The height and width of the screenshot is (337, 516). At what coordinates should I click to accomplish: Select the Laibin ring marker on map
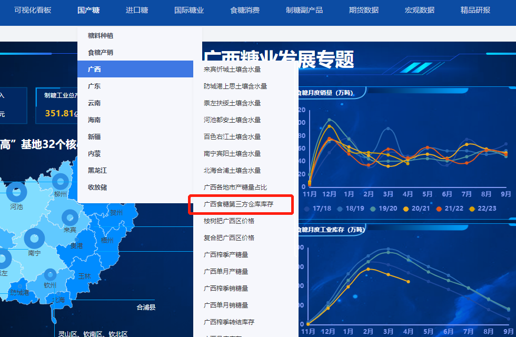tap(70, 217)
